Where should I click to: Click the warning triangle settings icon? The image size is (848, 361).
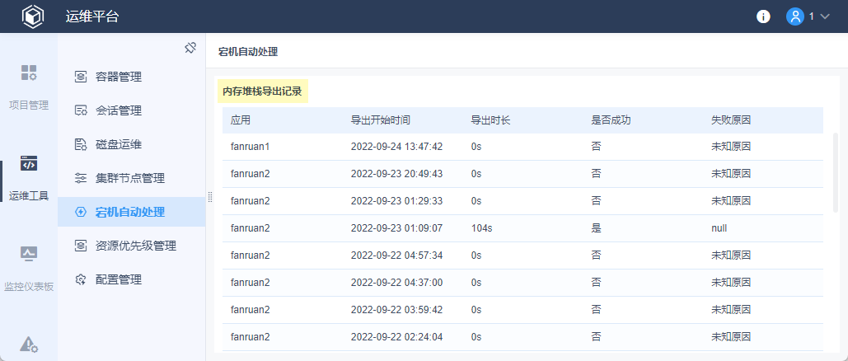[29, 345]
